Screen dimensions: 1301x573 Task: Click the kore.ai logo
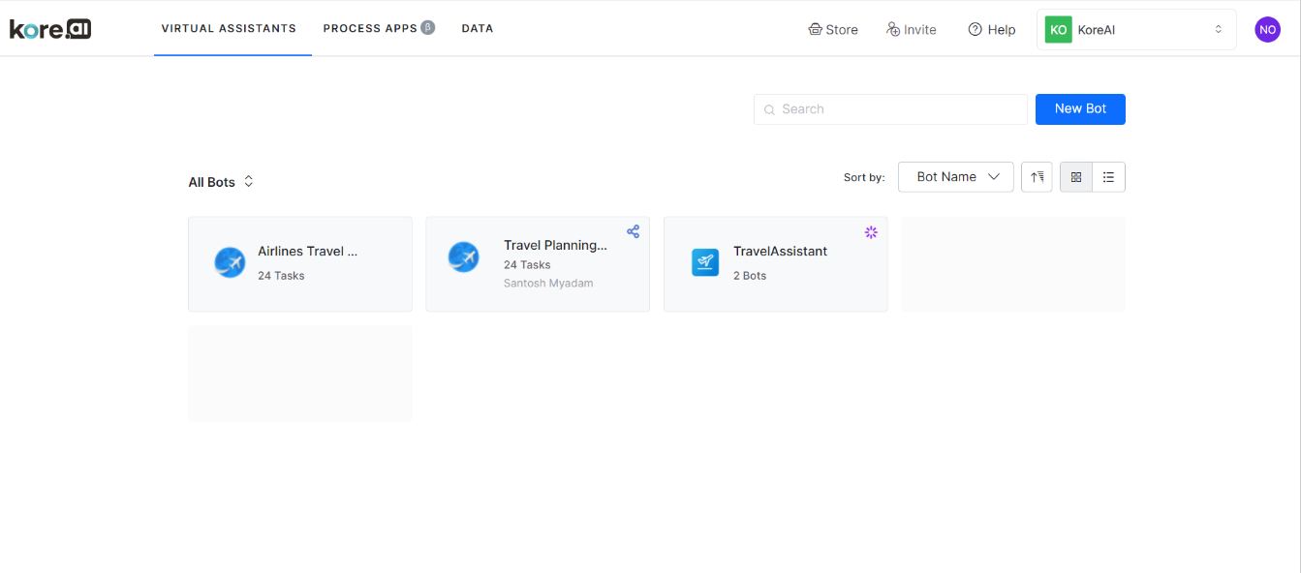click(x=50, y=29)
